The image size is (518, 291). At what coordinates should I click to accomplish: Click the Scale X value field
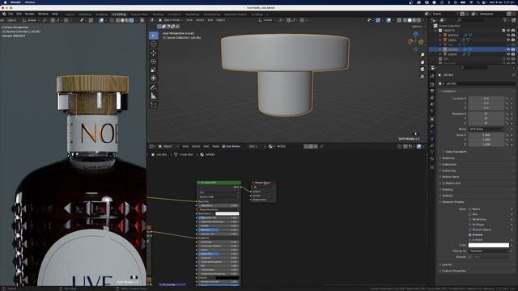point(486,135)
